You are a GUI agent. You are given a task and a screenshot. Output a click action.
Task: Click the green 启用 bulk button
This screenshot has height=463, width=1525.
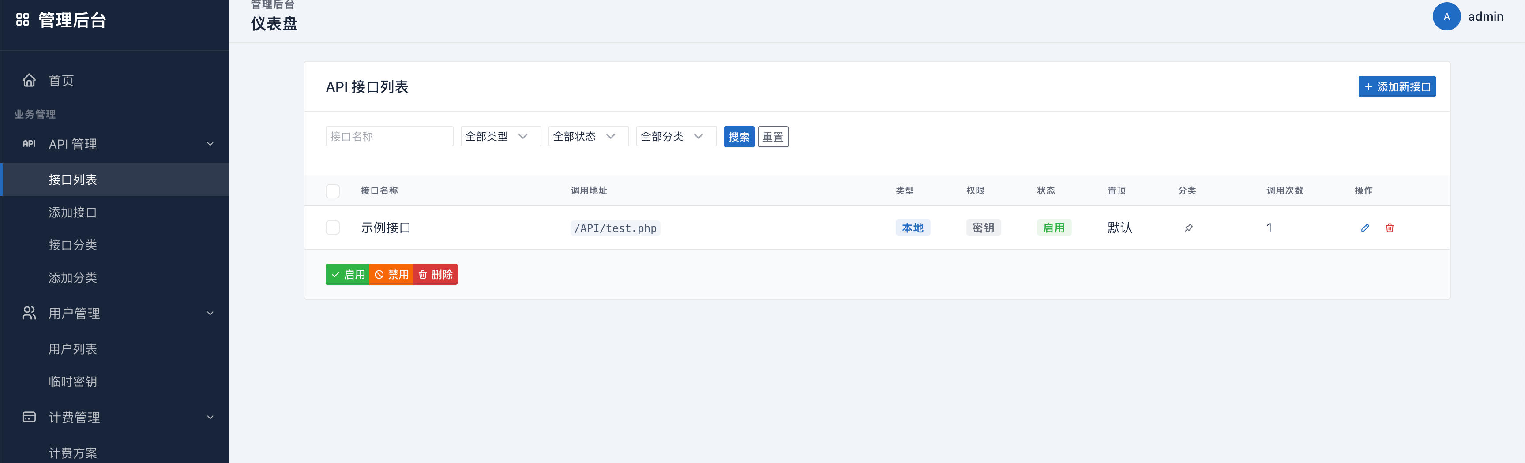point(348,274)
